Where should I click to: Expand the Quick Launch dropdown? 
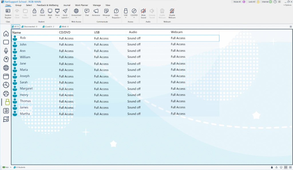pos(68,17)
